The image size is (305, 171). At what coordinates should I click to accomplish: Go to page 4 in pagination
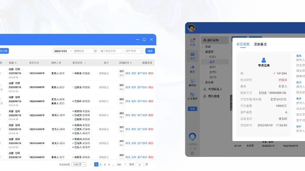pyautogui.click(x=109, y=165)
